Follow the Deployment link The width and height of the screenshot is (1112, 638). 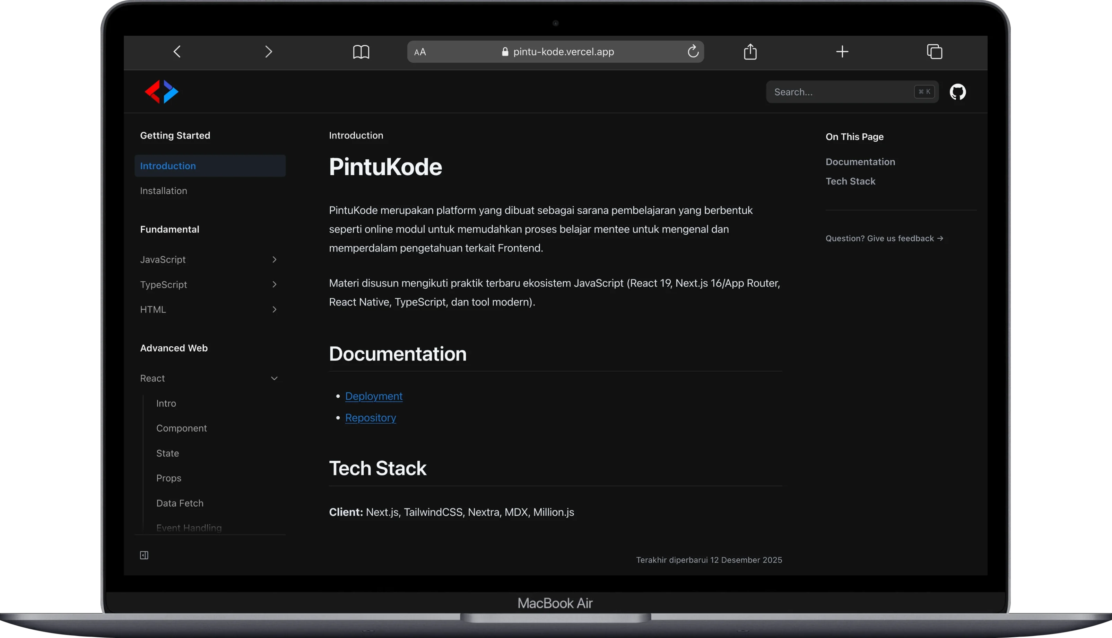[x=374, y=396]
